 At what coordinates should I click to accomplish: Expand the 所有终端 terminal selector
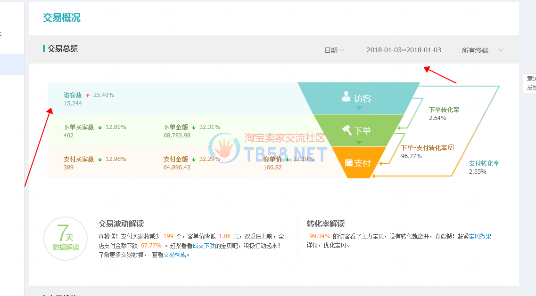482,50
